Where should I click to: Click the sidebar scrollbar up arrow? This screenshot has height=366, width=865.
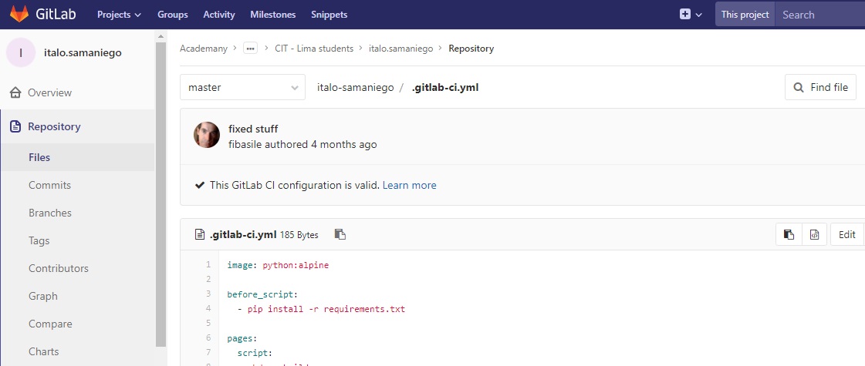tap(160, 36)
